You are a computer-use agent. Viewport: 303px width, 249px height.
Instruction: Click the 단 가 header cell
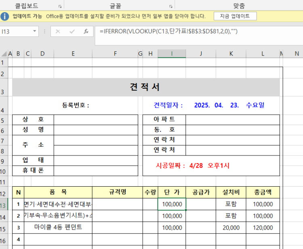click(x=172, y=192)
